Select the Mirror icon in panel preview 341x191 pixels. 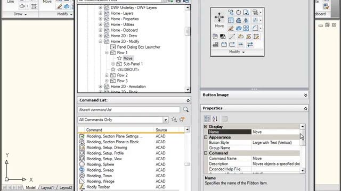tap(246, 20)
